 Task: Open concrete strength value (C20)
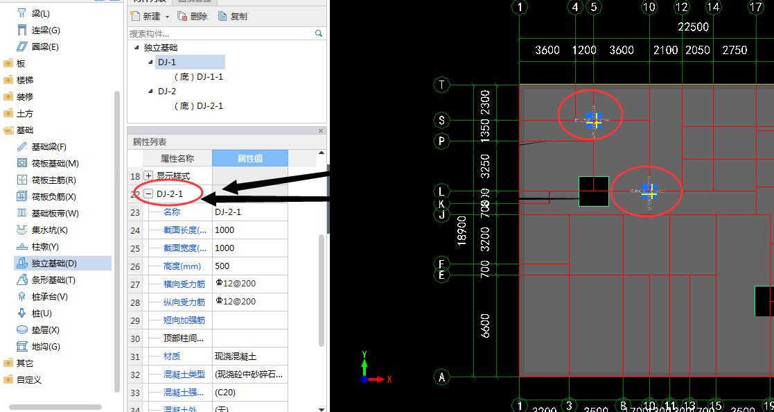pyautogui.click(x=250, y=393)
